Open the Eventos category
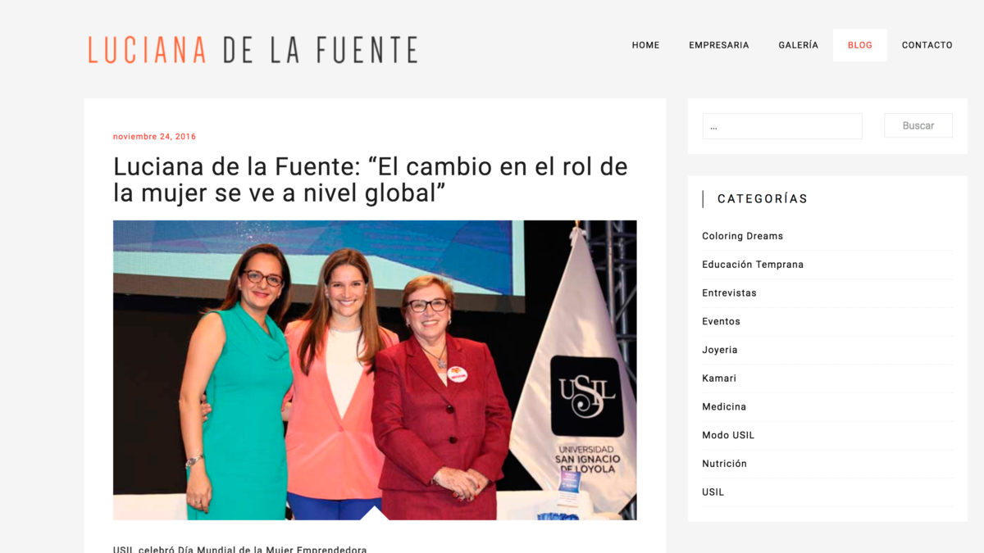Image resolution: width=984 pixels, height=553 pixels. click(x=721, y=321)
